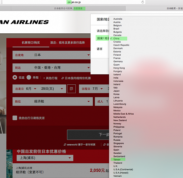The height and width of the screenshot is (178, 183).
Task: Click the Japan Airlines logo
Action: (x=24, y=22)
